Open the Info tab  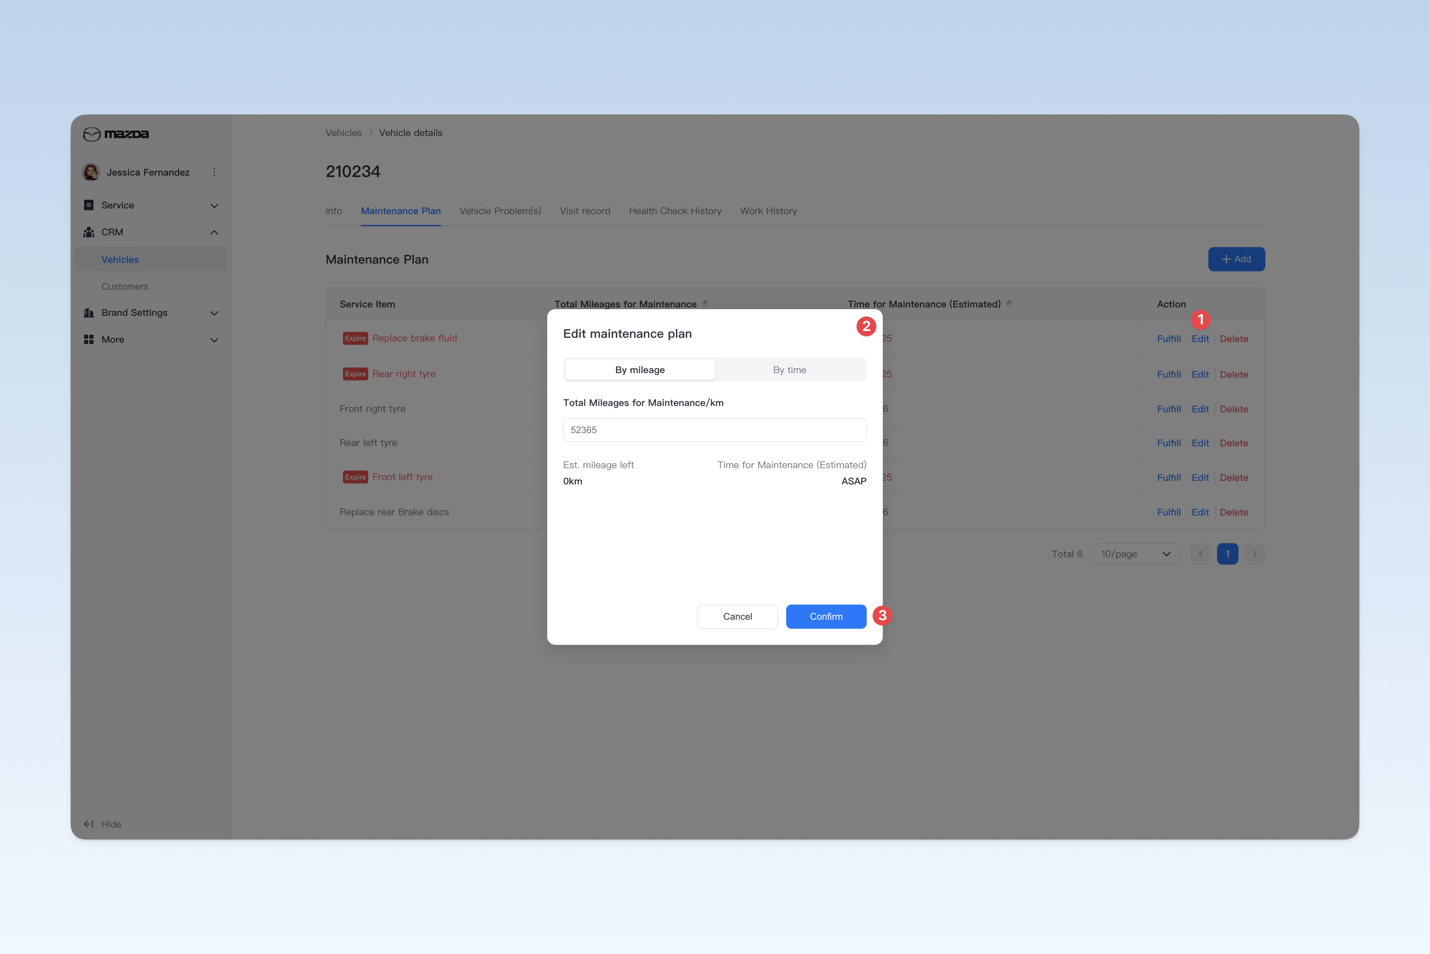pos(333,211)
